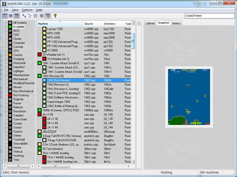Click the yellow icon beside Lansay 1392
The height and width of the screenshot is (177, 237).
point(44,29)
